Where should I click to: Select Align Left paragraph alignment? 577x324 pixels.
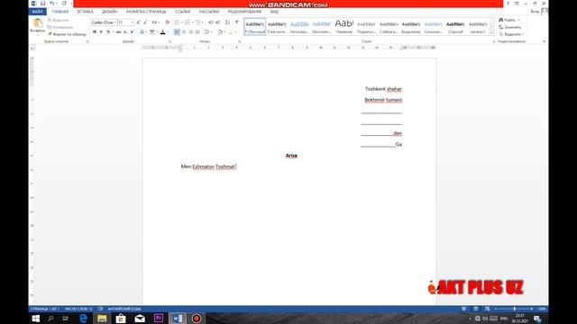tap(177, 32)
